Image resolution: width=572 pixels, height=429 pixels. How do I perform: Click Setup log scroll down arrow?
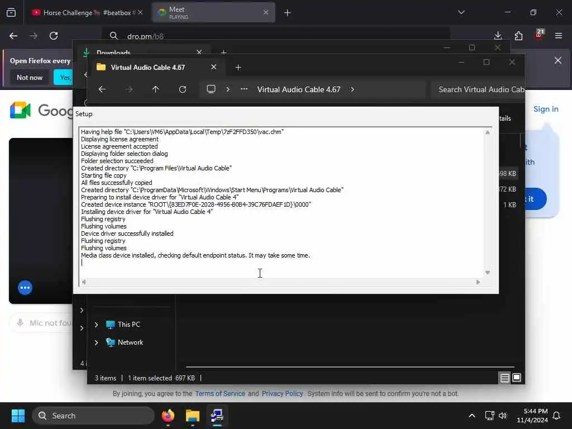(488, 273)
